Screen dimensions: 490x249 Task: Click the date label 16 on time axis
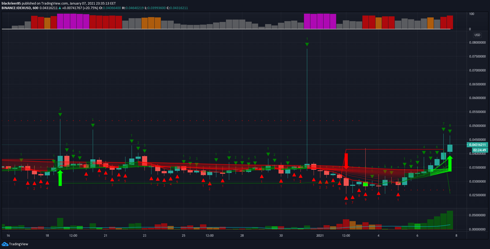[8, 236]
